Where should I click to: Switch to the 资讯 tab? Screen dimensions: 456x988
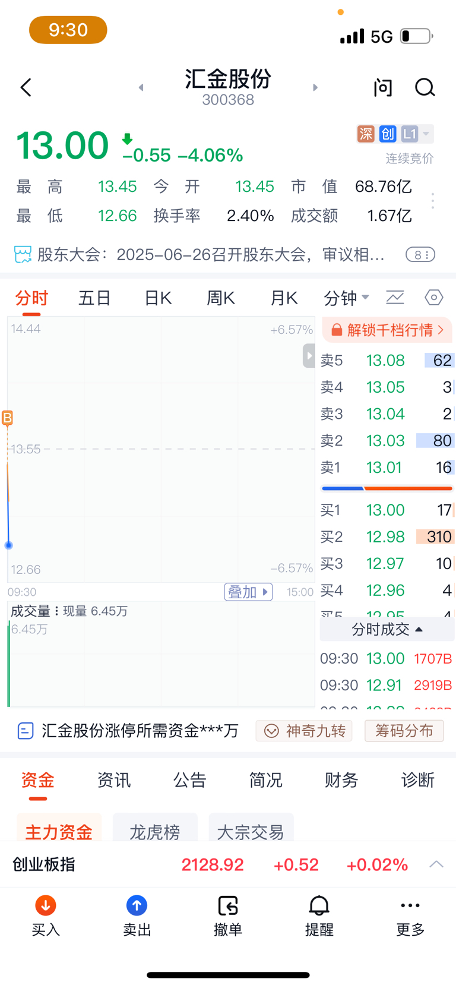click(114, 780)
